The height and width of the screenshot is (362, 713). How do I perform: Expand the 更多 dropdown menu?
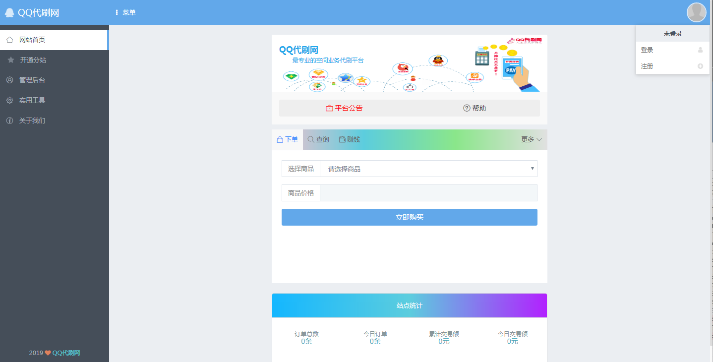(531, 140)
